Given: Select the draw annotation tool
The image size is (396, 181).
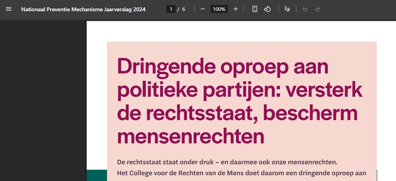Looking at the screenshot, I should [x=287, y=9].
